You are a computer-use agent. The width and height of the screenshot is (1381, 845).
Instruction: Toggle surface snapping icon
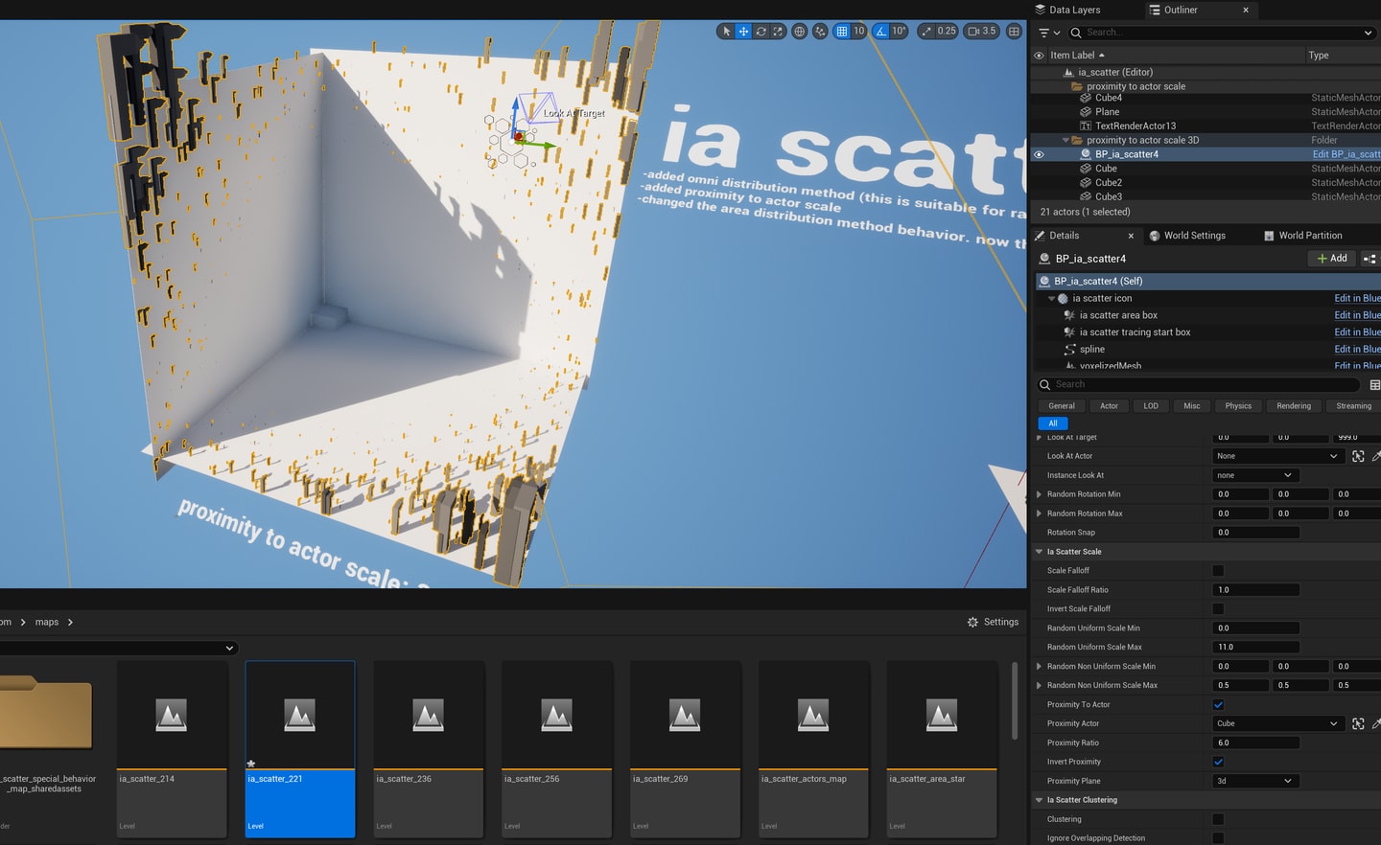820,32
